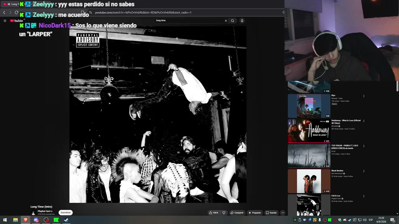399x224 pixels.
Task: Open more actions ellipsis below the video
Action: pos(283,213)
